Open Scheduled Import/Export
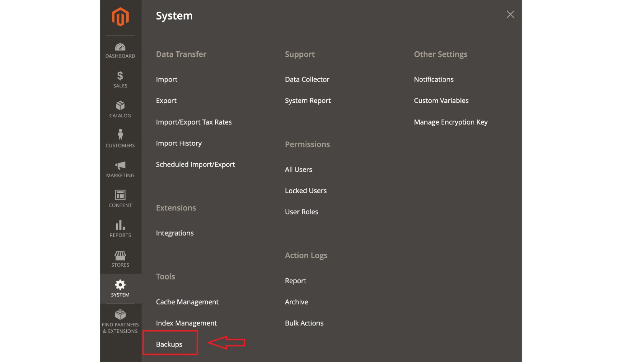 (x=195, y=164)
